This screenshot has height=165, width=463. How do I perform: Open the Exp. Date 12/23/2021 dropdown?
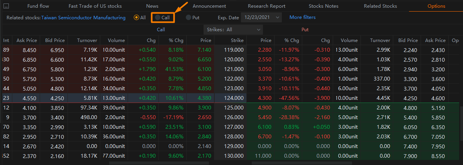[261, 17]
